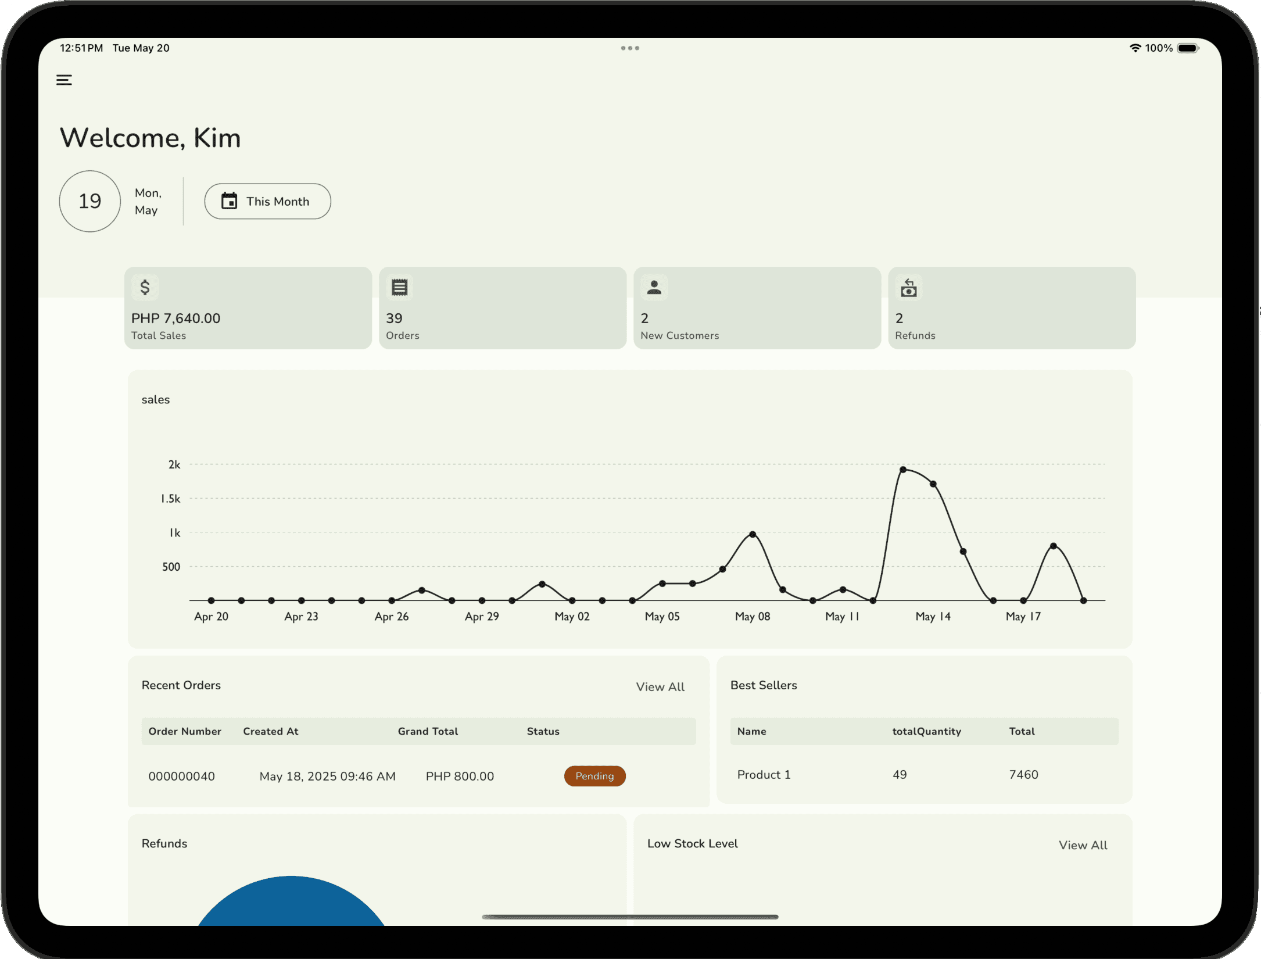Click the calendar icon inside This Month button
The height and width of the screenshot is (959, 1261).
[229, 201]
